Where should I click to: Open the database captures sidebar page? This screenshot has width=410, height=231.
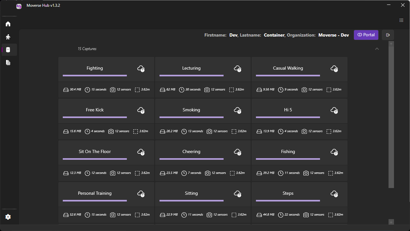(x=8, y=50)
